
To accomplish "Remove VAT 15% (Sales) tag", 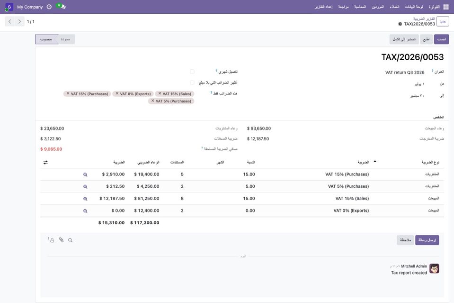I will (x=160, y=94).
